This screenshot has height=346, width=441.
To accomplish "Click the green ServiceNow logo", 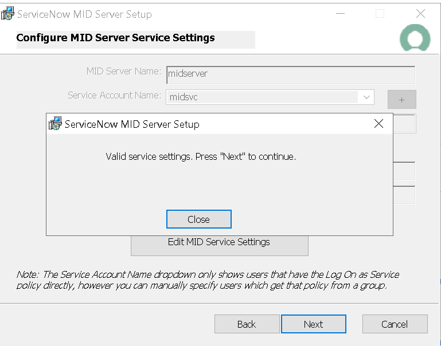I will click(x=415, y=38).
